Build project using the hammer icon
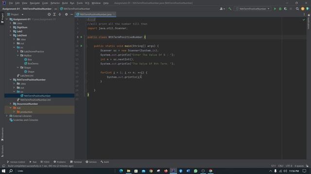 point(230,9)
